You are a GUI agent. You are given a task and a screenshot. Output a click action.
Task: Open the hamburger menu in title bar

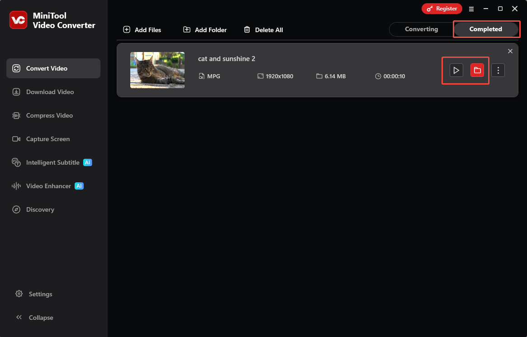pyautogui.click(x=471, y=9)
